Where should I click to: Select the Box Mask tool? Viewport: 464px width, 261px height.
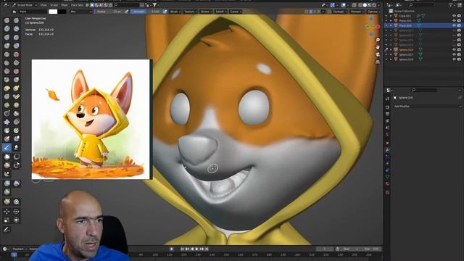tap(7, 157)
